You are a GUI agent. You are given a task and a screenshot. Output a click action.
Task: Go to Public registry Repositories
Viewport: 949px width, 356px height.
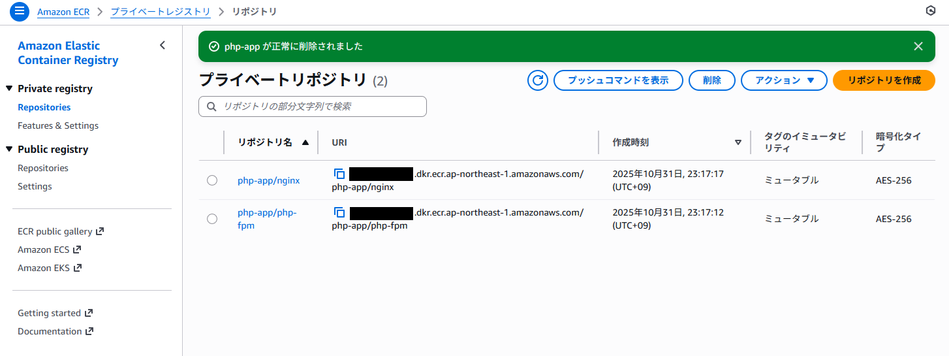[x=43, y=168]
